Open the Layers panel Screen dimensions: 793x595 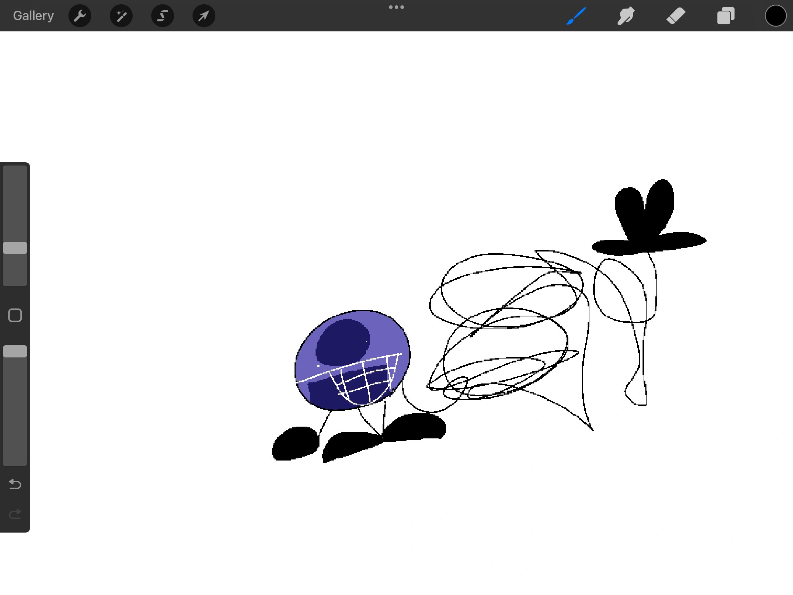726,16
